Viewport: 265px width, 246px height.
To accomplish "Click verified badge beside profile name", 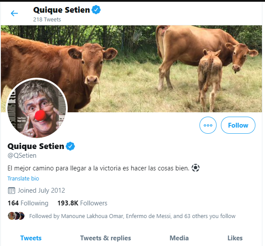I will coord(70,146).
